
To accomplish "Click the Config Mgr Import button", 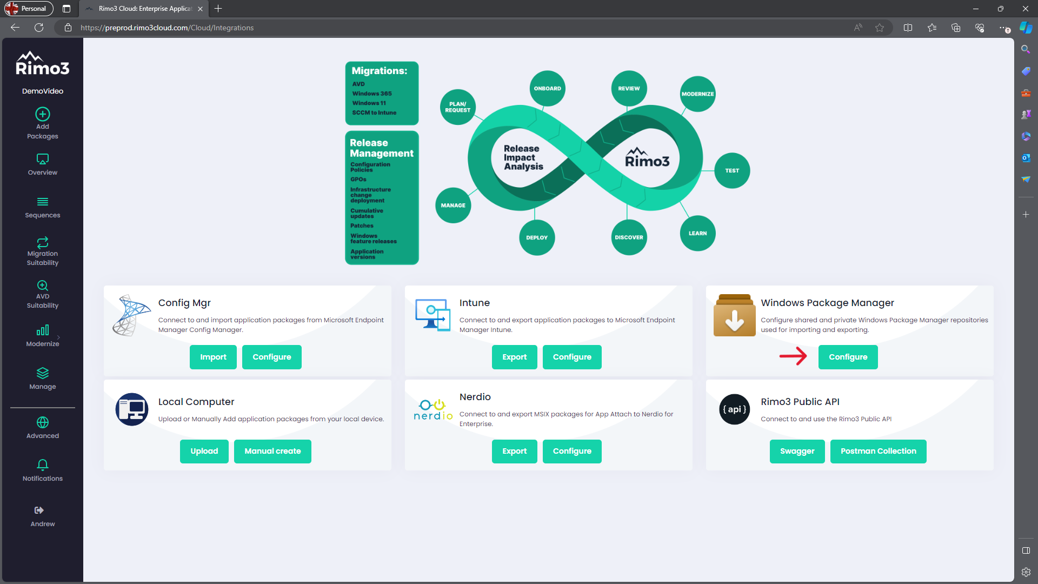I will click(x=213, y=357).
